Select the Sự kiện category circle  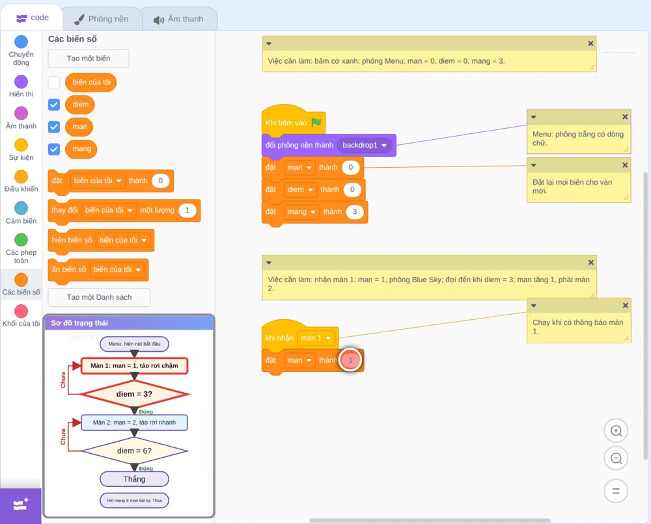[21, 145]
